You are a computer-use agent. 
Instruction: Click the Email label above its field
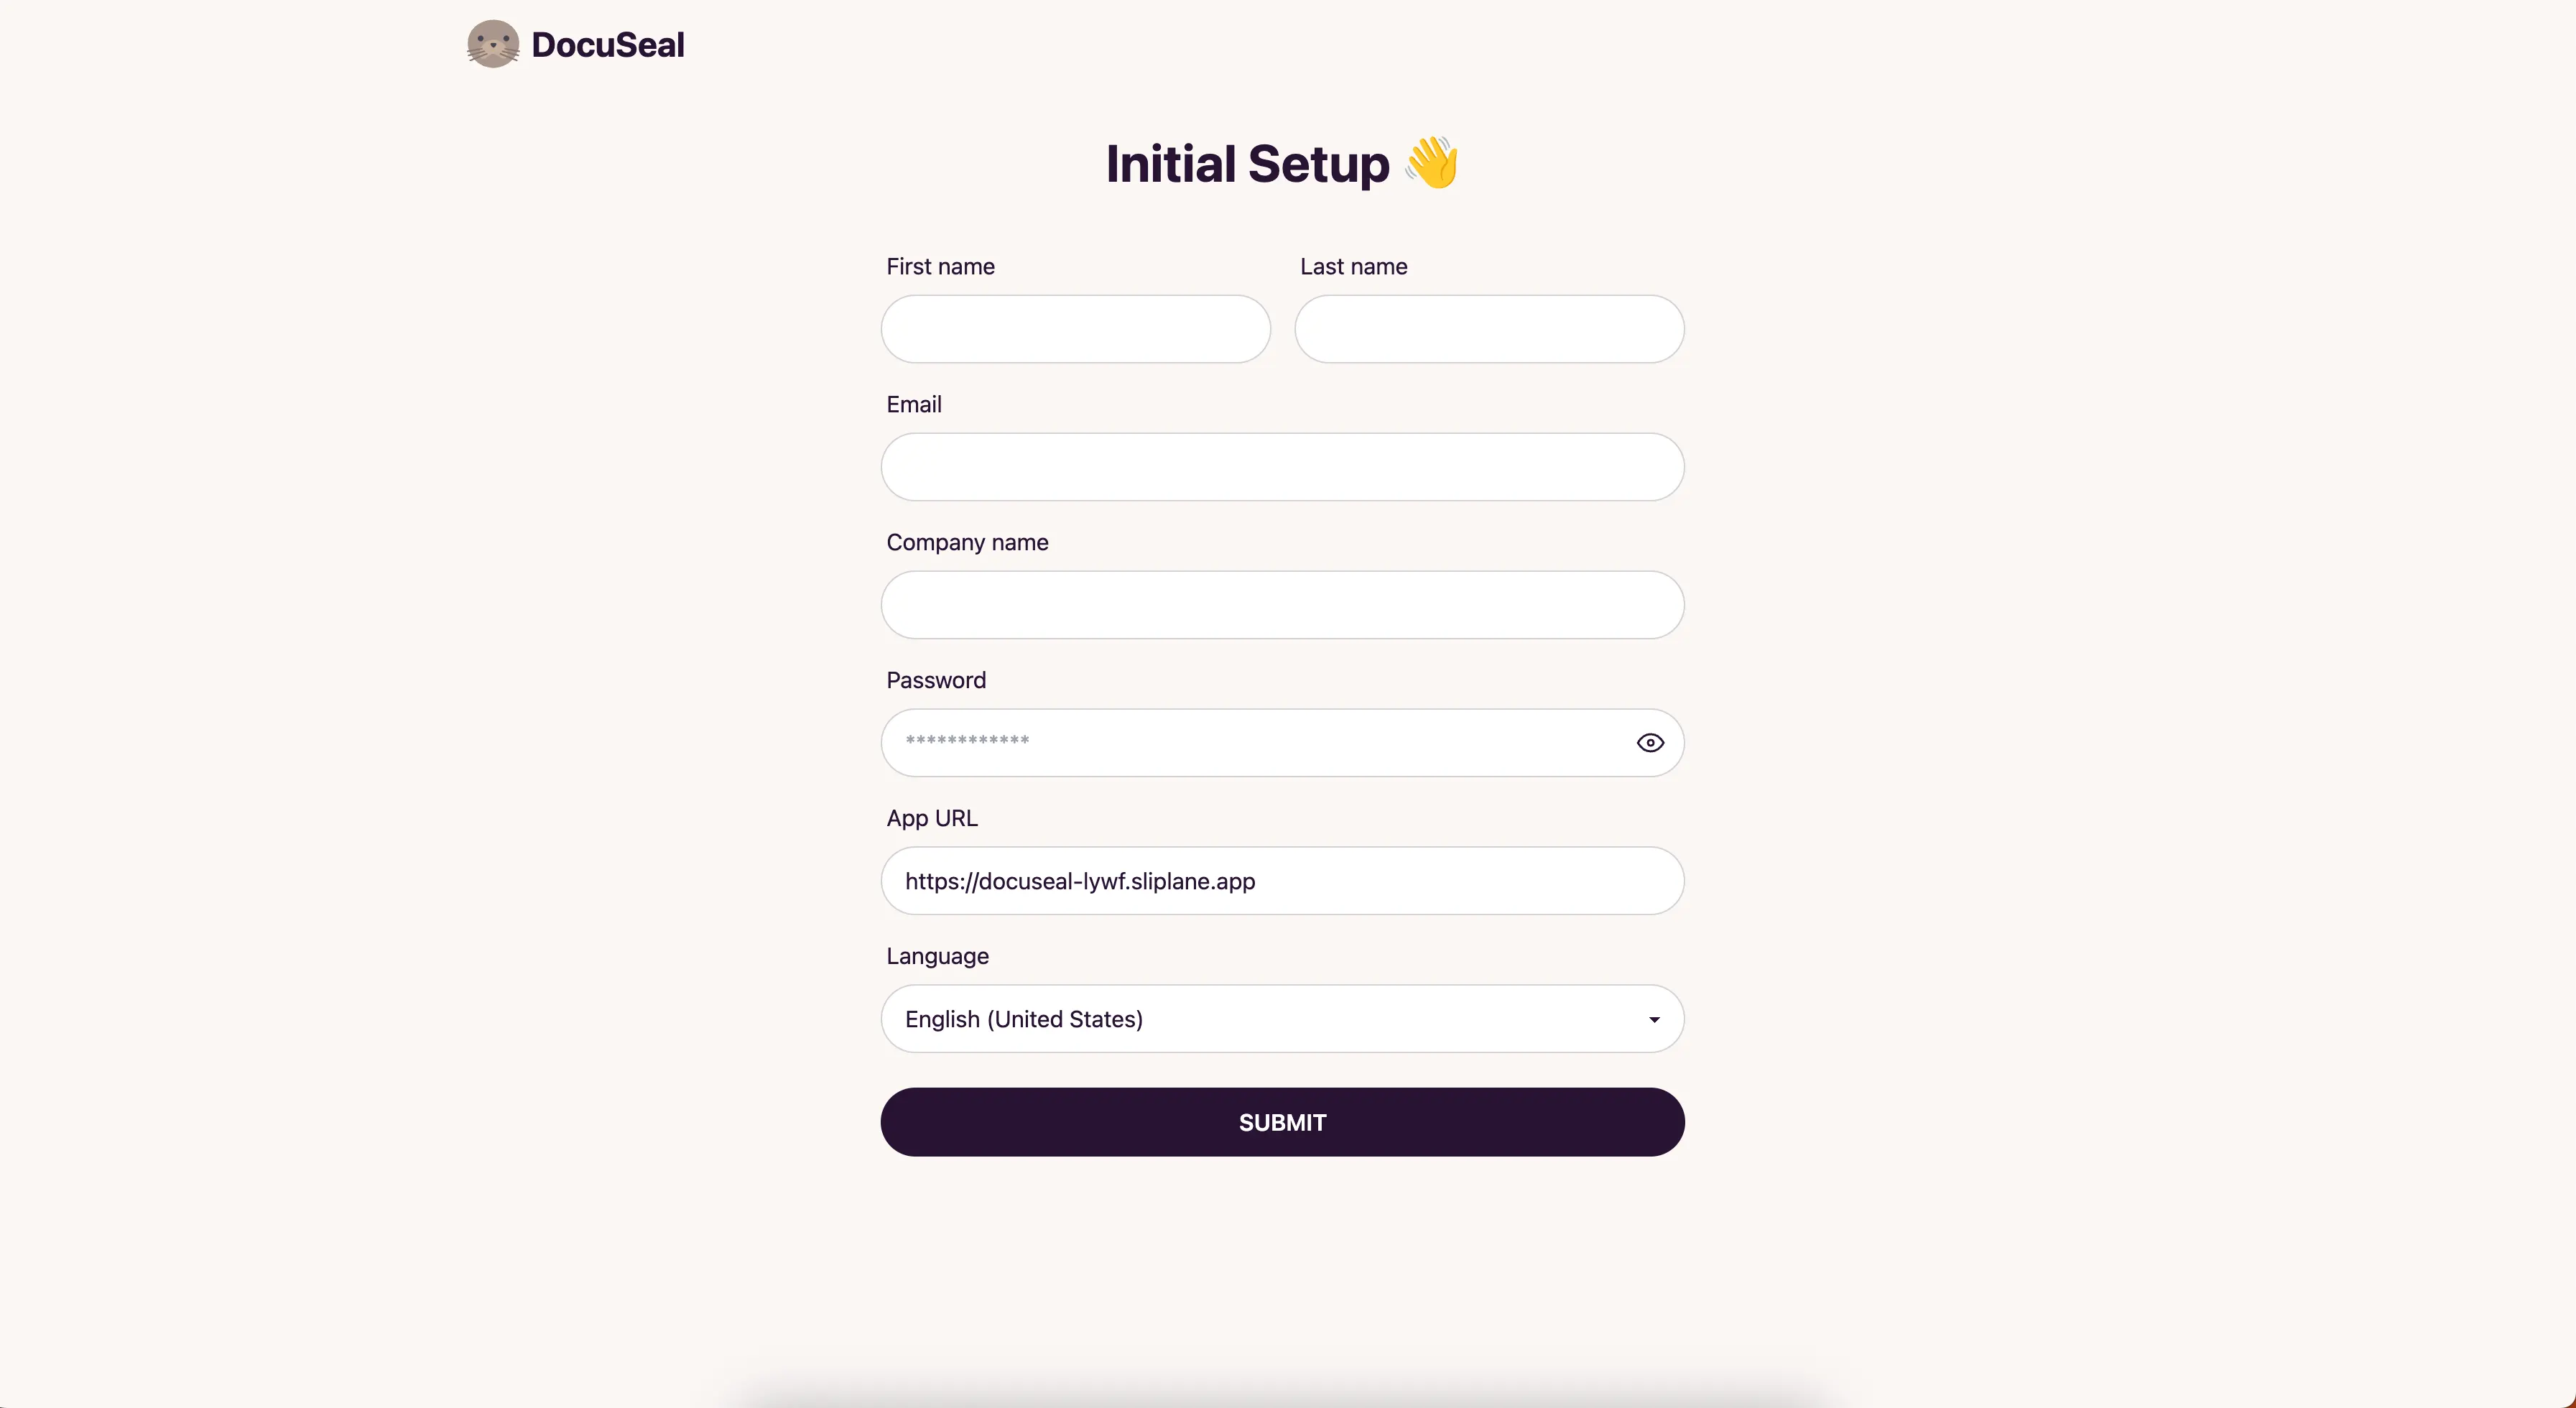pos(913,404)
